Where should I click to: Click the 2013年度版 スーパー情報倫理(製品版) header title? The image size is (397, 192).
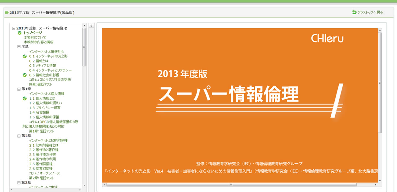coord(42,12)
